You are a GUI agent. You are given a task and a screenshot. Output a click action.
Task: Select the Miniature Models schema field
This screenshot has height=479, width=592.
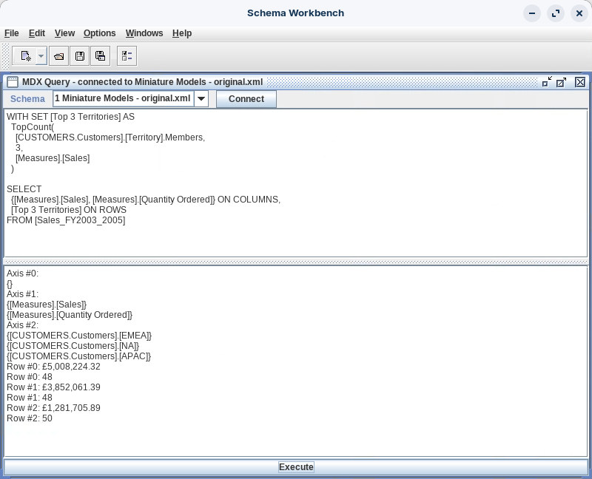click(123, 99)
